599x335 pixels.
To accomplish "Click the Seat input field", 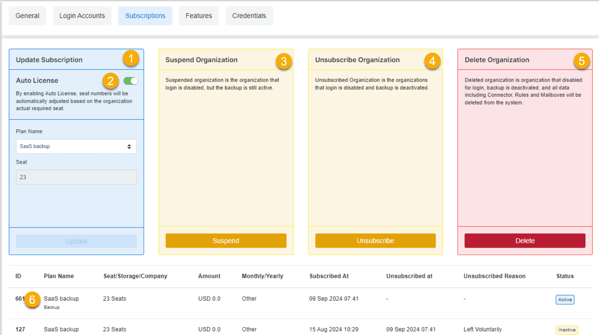I will coord(76,177).
